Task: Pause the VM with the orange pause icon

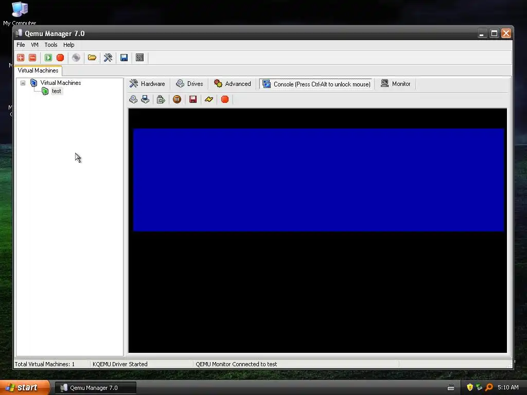Action: 177,99
